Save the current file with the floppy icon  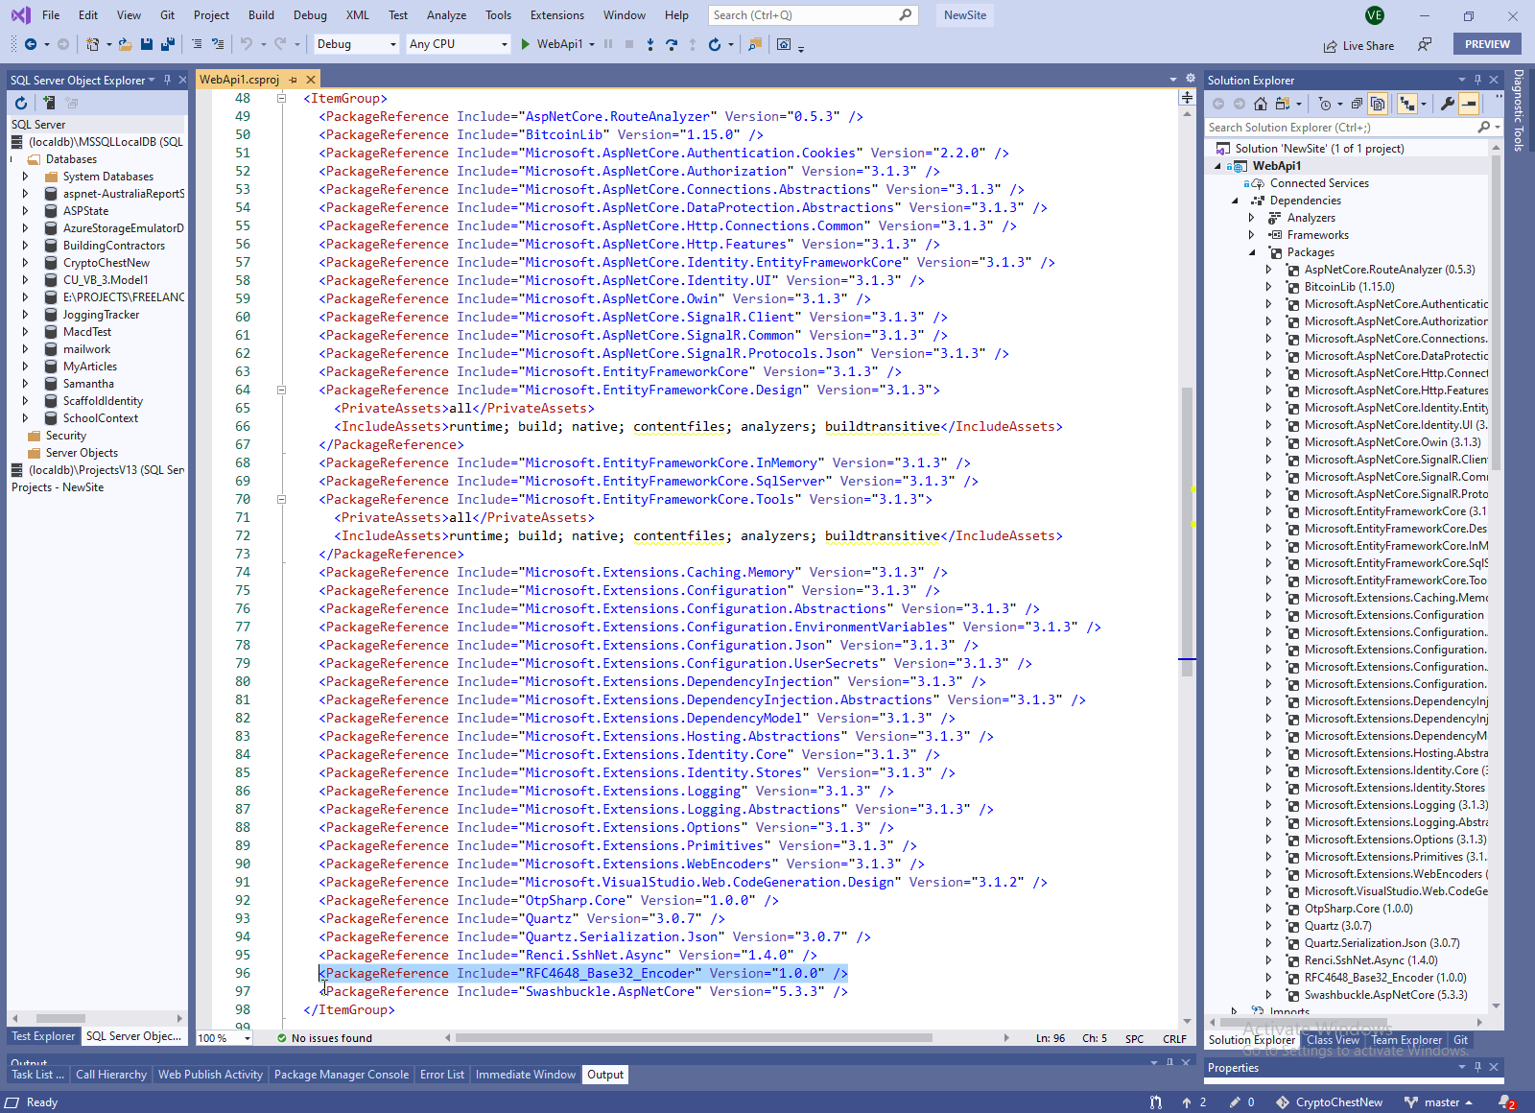(147, 44)
